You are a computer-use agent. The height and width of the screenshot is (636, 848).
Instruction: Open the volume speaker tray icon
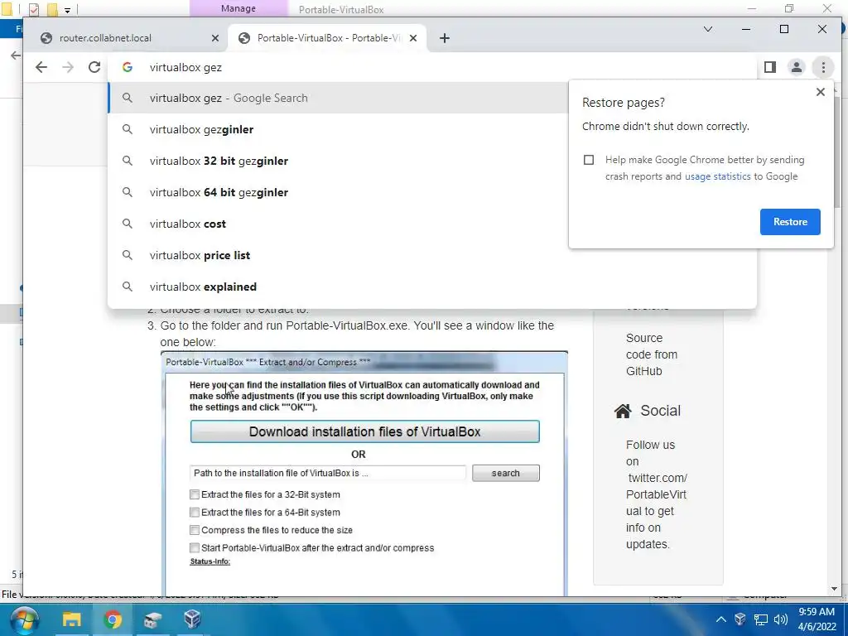click(x=780, y=619)
